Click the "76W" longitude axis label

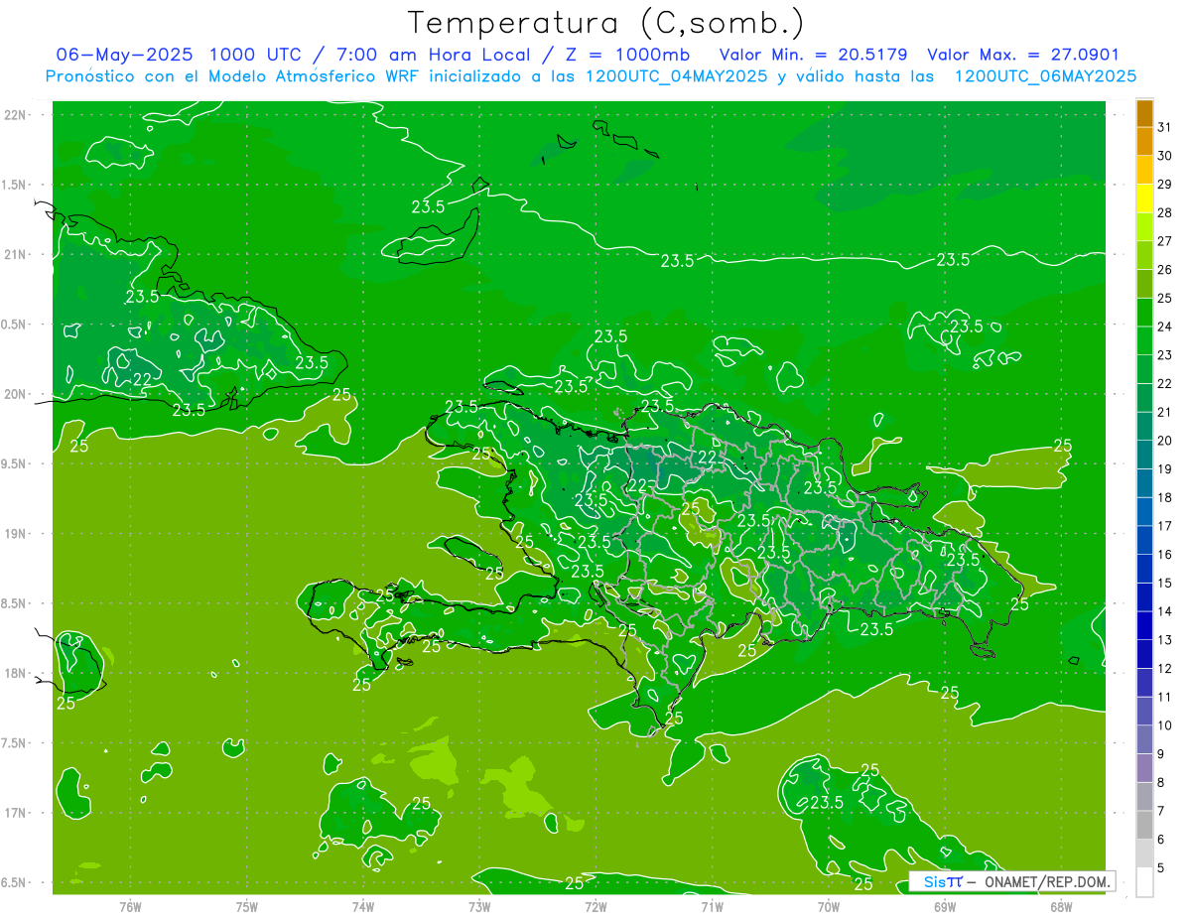click(130, 906)
